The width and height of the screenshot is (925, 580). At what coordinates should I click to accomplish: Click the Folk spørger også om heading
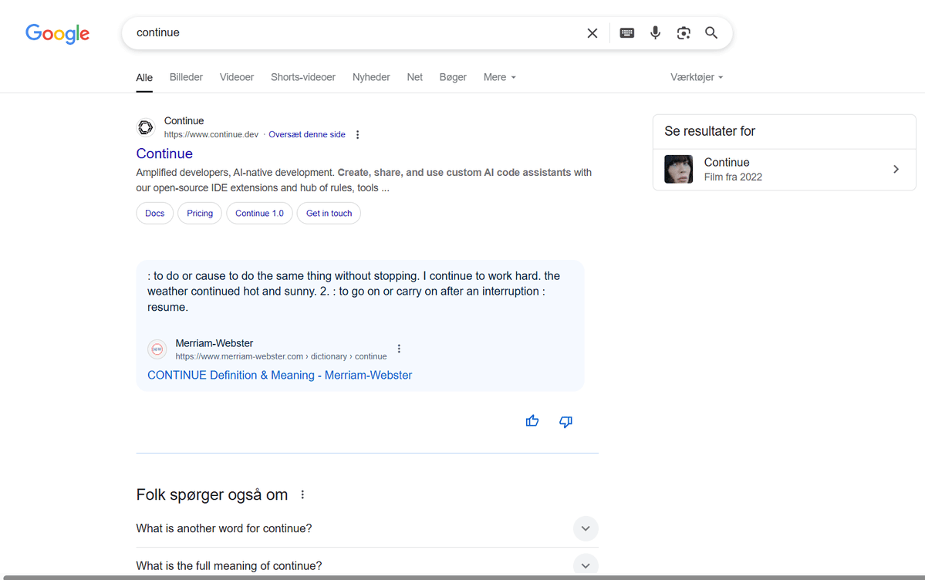212,494
